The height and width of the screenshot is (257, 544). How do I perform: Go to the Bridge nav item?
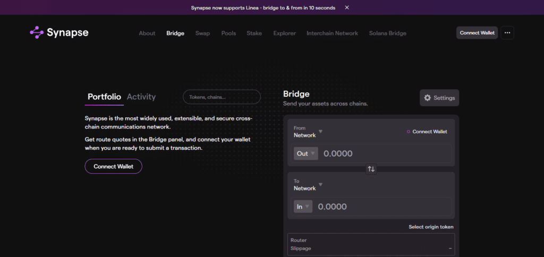175,33
